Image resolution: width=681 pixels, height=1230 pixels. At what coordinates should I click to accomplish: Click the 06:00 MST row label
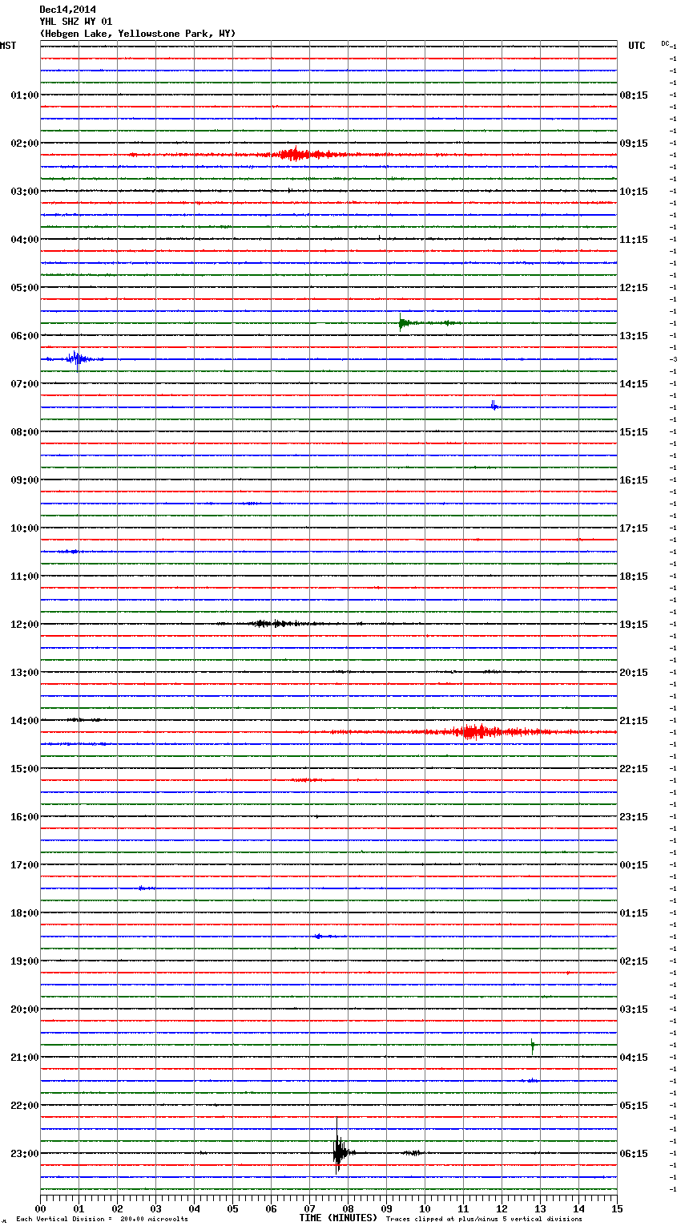(25, 336)
